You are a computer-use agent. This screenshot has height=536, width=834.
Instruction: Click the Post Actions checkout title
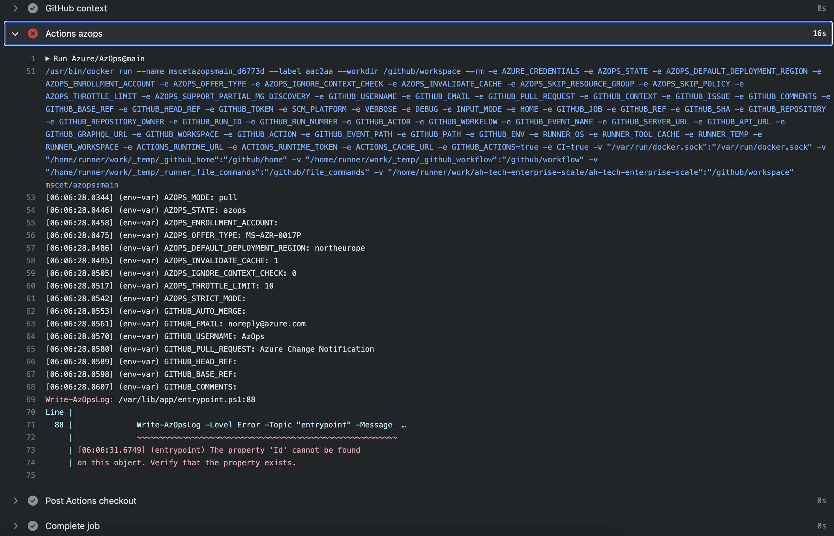pyautogui.click(x=91, y=501)
